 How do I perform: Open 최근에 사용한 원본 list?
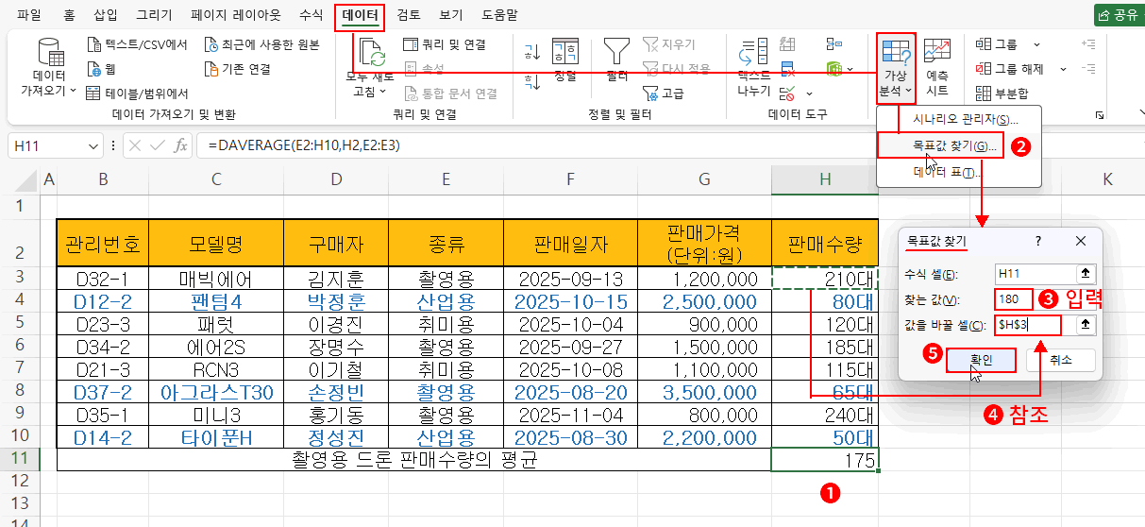click(x=261, y=44)
